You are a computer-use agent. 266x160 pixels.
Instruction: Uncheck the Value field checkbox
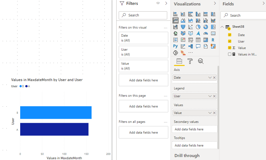click(x=230, y=48)
